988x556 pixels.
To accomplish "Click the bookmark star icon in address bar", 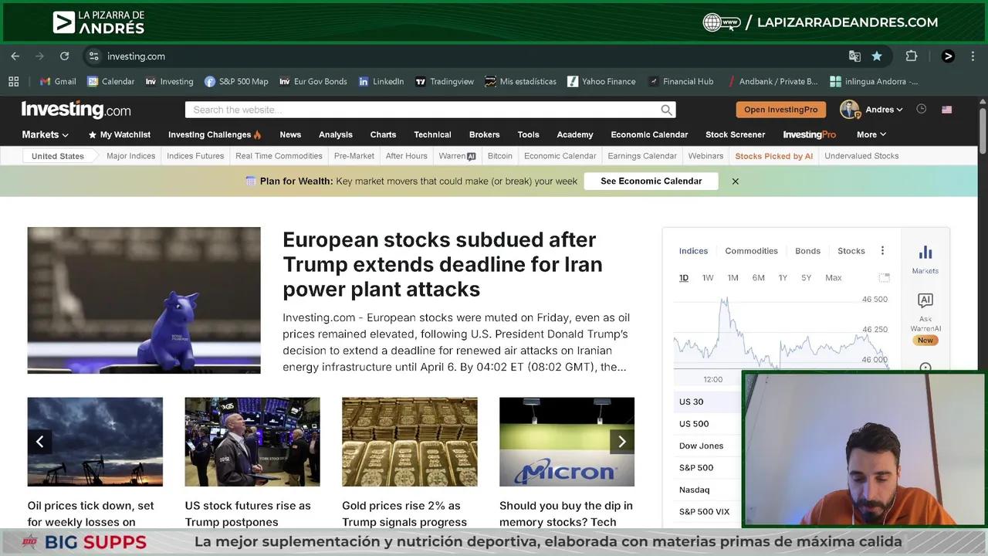I will pos(877,56).
